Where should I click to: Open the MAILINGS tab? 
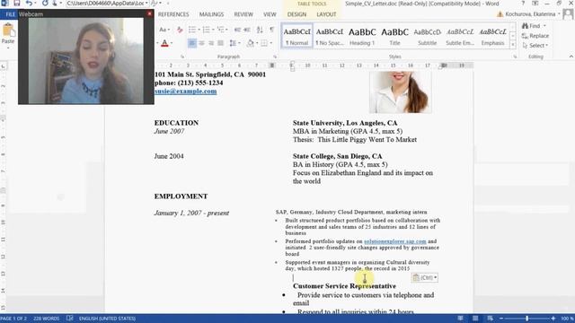click(211, 14)
